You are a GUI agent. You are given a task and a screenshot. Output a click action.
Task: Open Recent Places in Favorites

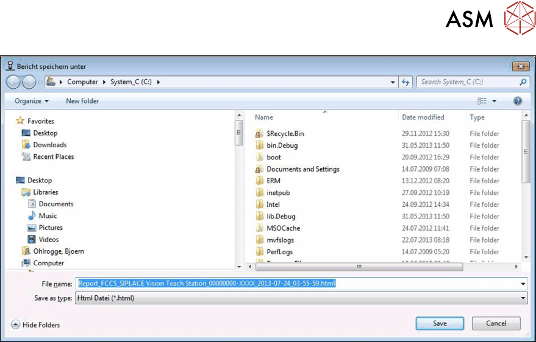coord(53,157)
